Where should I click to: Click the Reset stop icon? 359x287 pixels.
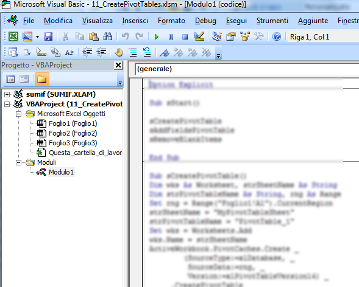pos(185,36)
